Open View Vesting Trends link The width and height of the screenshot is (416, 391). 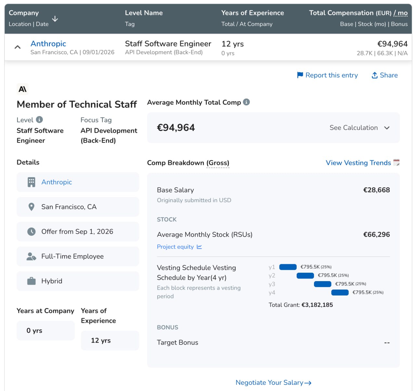tap(358, 163)
